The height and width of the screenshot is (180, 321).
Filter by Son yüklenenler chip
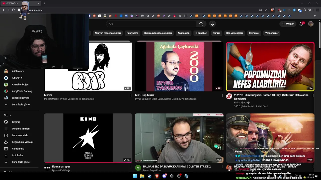235,33
